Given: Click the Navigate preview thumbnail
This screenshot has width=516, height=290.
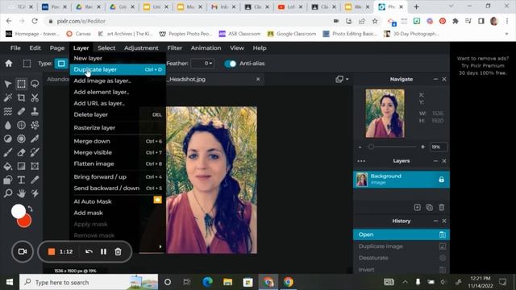Looking at the screenshot, I should click(x=385, y=114).
